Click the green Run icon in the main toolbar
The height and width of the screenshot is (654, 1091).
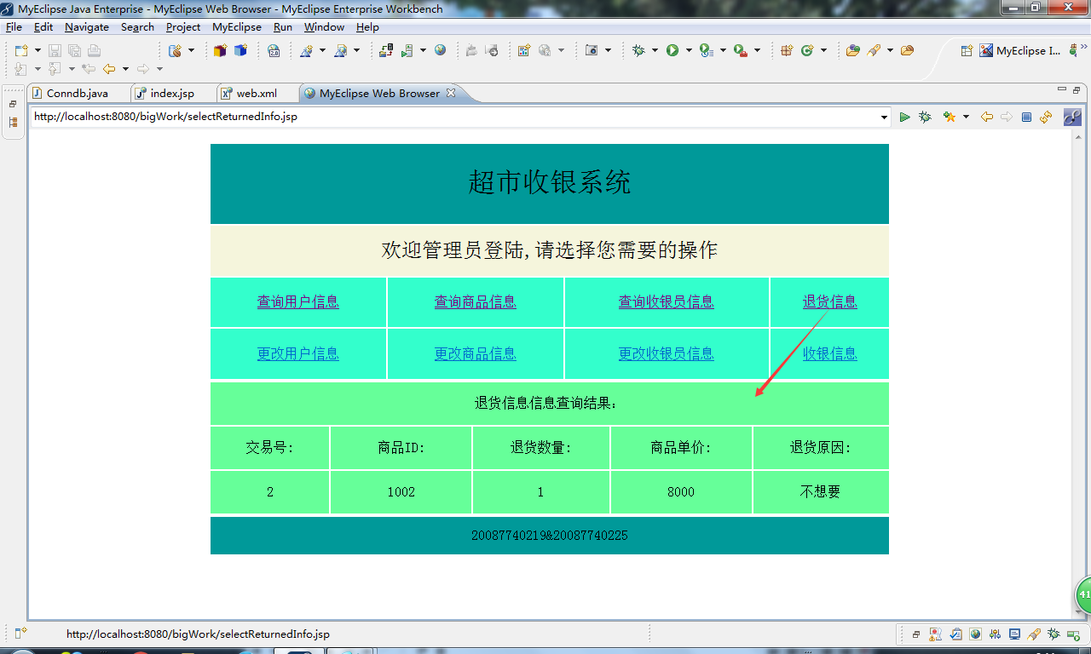tap(672, 51)
